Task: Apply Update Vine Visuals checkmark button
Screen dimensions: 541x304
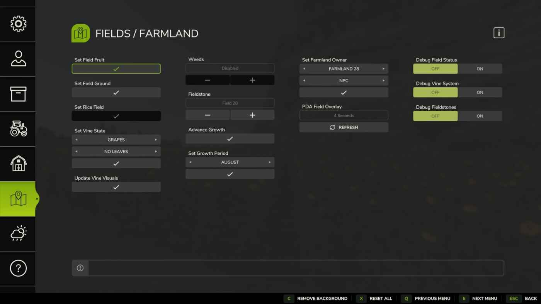Action: (x=116, y=187)
